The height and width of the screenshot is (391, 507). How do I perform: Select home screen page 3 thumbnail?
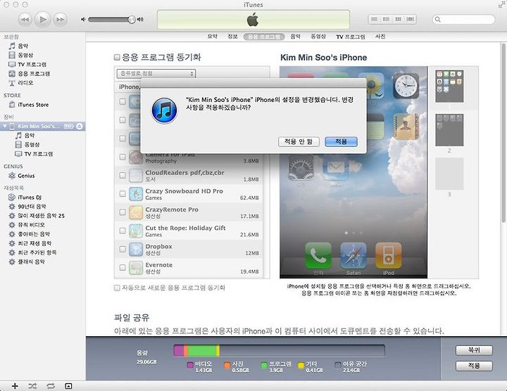pos(449,174)
